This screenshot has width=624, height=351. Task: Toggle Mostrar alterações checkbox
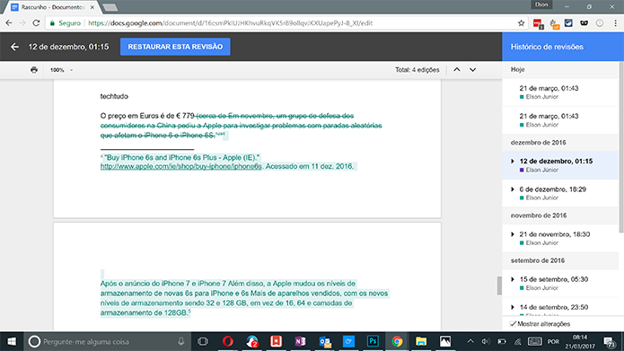pyautogui.click(x=514, y=324)
